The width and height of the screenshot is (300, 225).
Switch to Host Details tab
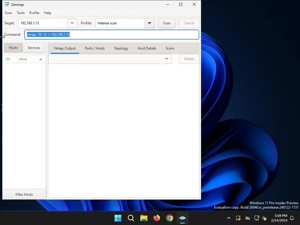(x=147, y=48)
